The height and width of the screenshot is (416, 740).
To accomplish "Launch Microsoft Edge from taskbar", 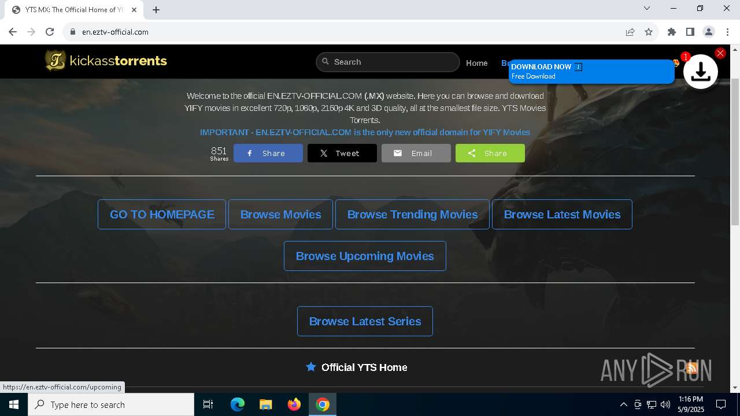I will 238,404.
